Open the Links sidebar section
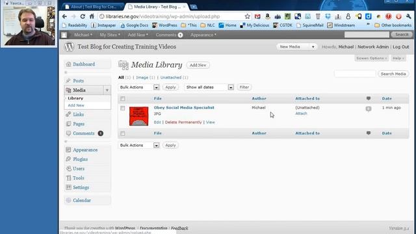Screen dimensions: 416x234 click(78, 114)
